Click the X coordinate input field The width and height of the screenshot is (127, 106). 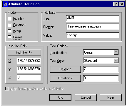coord(29,61)
